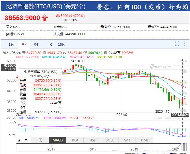Click the MACD: -2323.79 value label

click(x=82, y=118)
